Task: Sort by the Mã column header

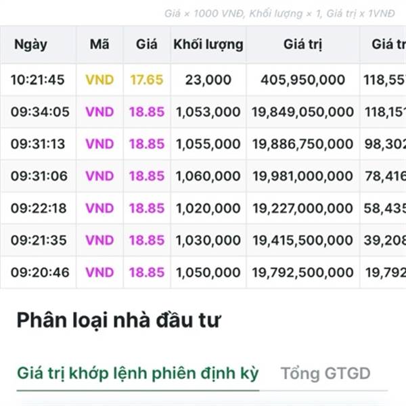Action: 99,44
